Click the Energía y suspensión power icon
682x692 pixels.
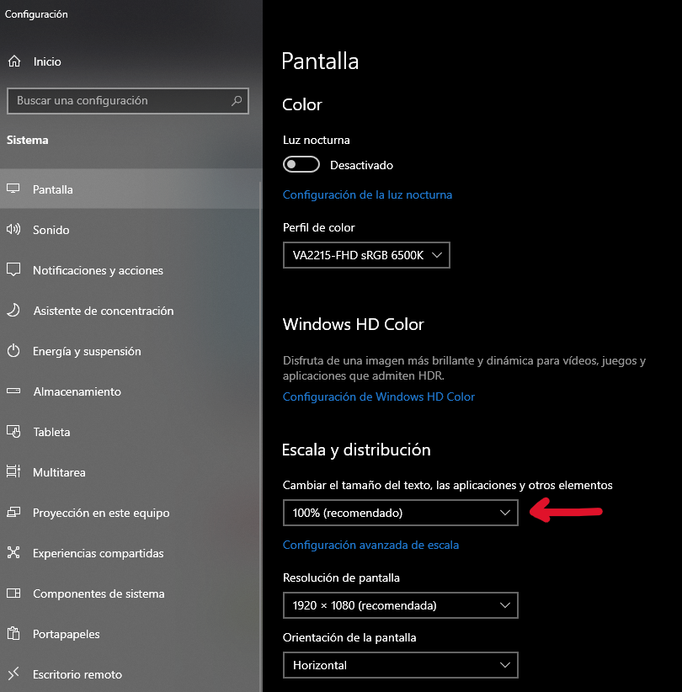pos(13,351)
